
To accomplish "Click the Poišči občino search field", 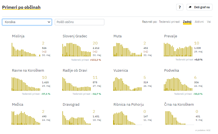I will pyautogui.click(x=80, y=22).
